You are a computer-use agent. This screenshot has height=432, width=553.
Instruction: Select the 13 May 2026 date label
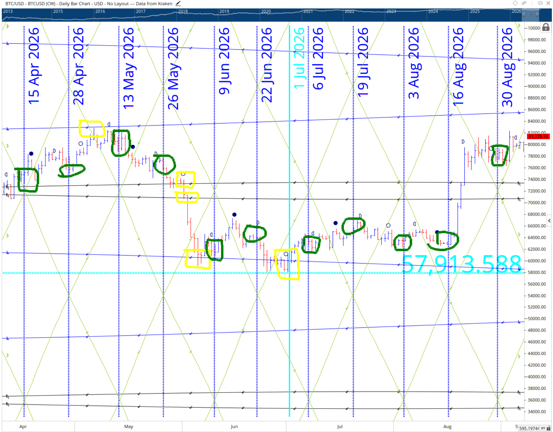pyautogui.click(x=129, y=68)
